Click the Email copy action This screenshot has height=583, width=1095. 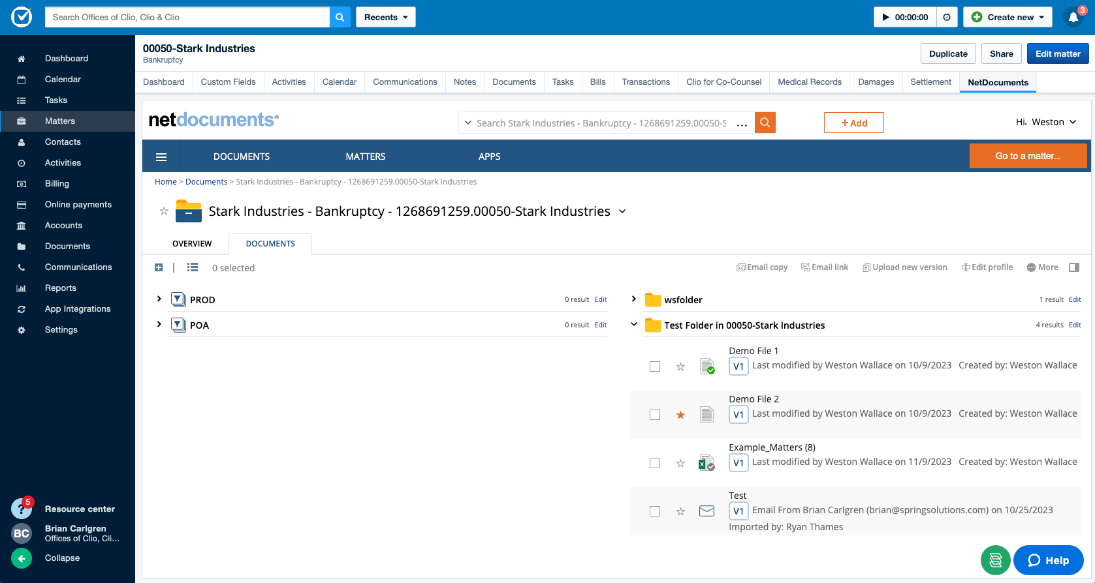tap(762, 267)
